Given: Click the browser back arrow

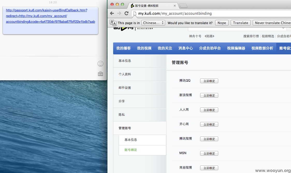Looking at the screenshot, I should pyautogui.click(x=112, y=13).
